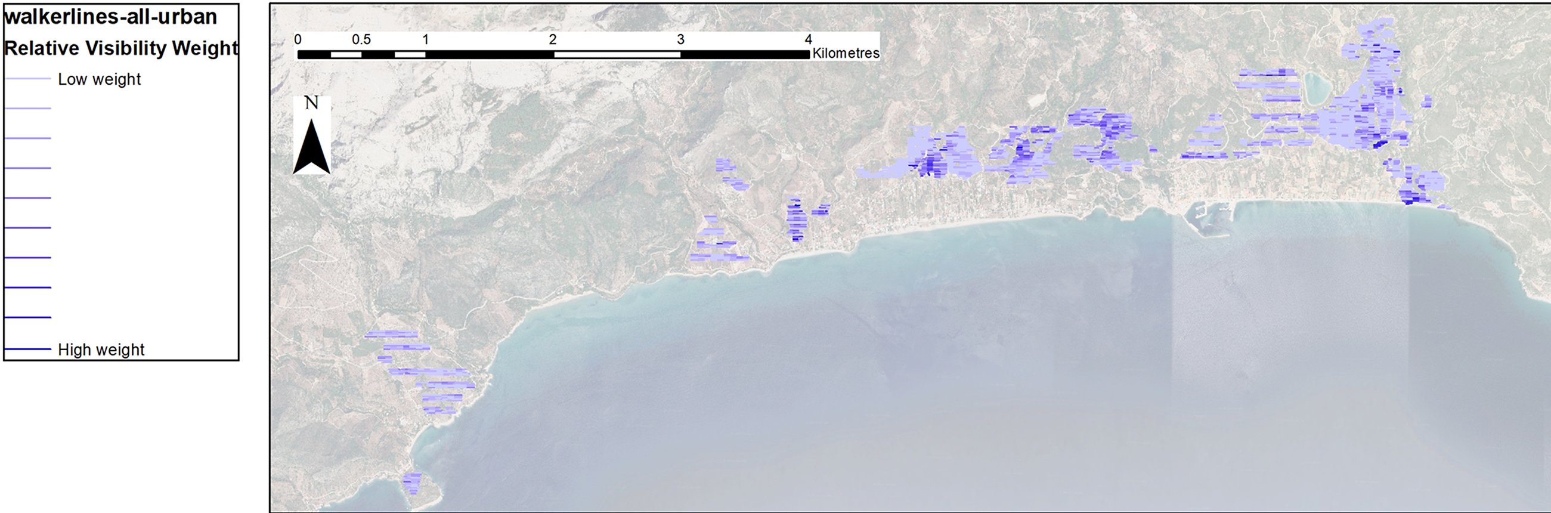Select the walkerlines-all-urban legend title
The image size is (1551, 513).
tap(111, 17)
